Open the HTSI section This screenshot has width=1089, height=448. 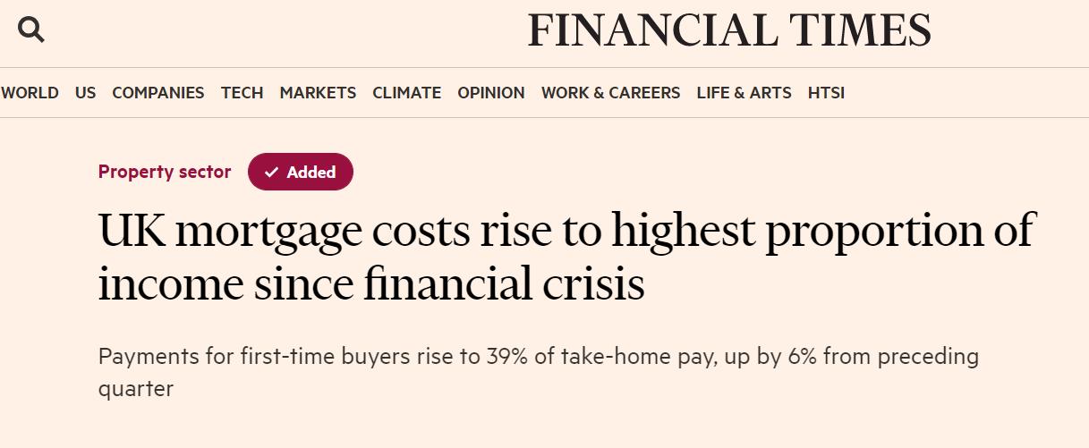pos(826,93)
